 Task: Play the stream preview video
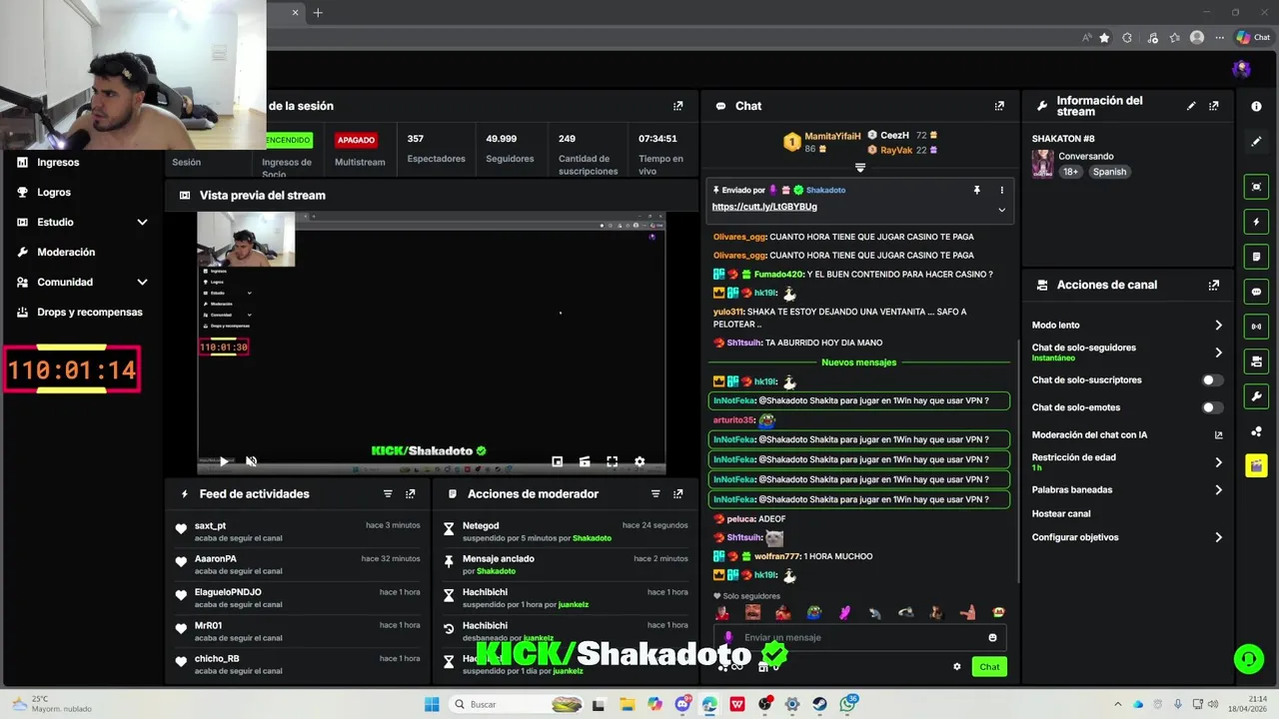(224, 461)
